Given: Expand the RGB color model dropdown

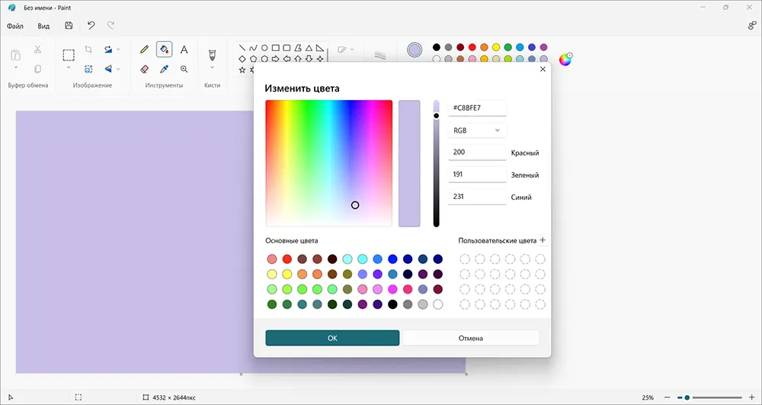Looking at the screenshot, I should [x=477, y=130].
